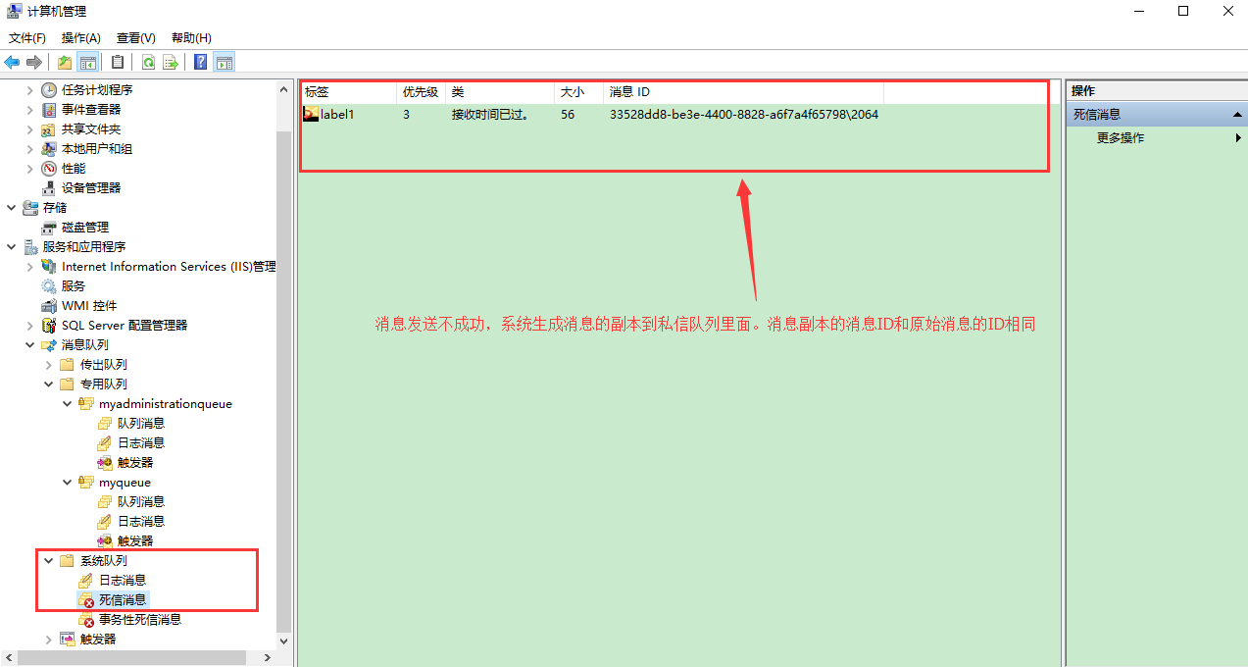Collapse the 服务和应用程序 node
The width and height of the screenshot is (1248, 667).
[x=11, y=246]
